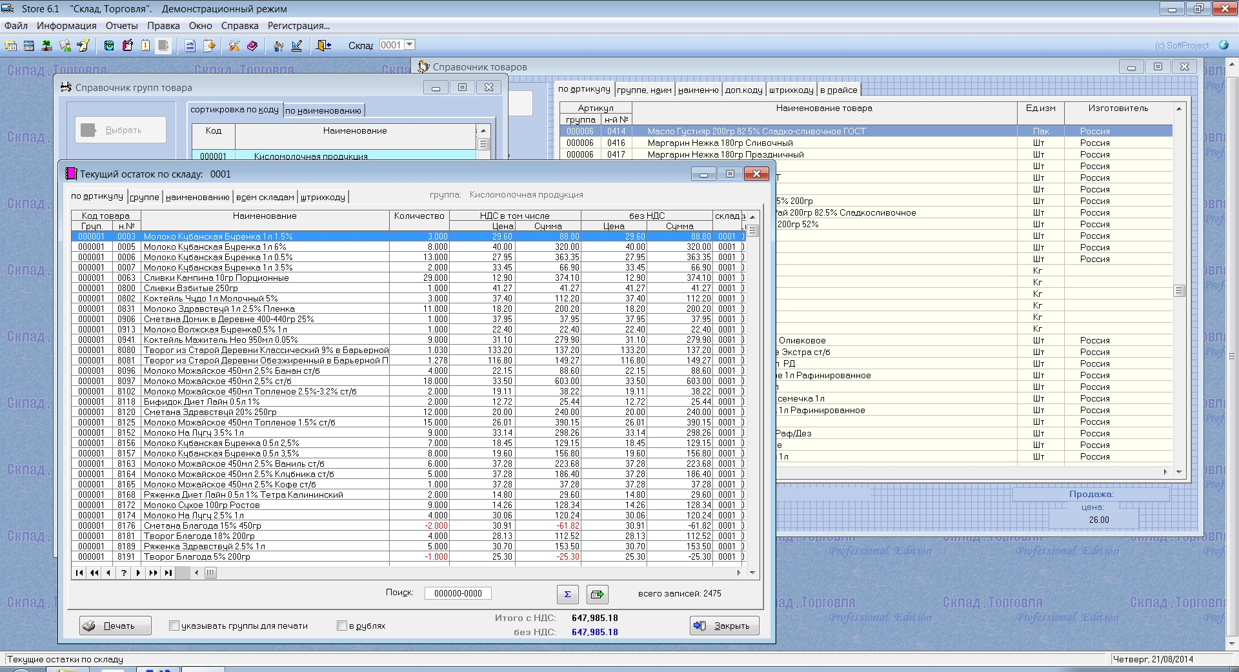1239x672 pixels.
Task: Click the exit door toolbar icon
Action: tap(323, 45)
